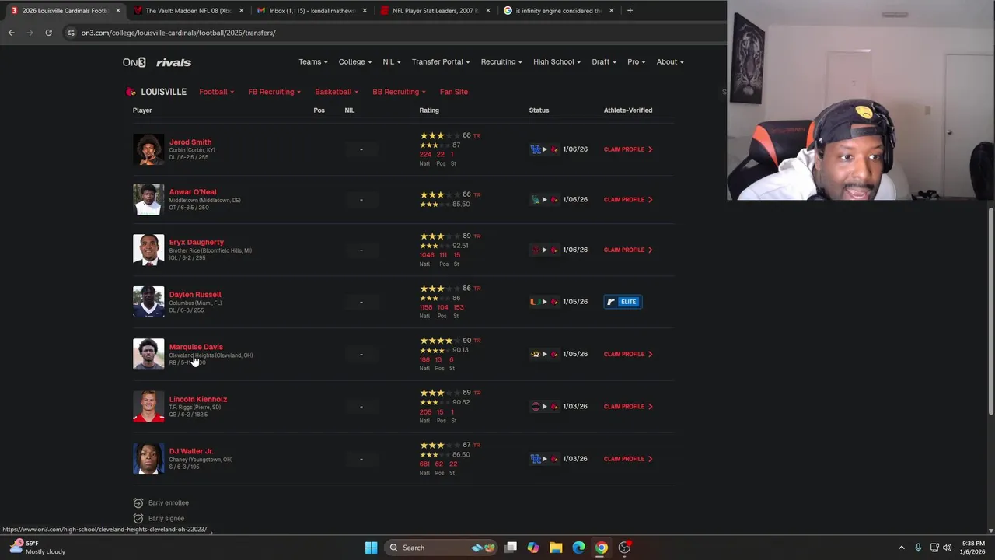Click the previous school logo in Marquise Davis's status
Image resolution: width=995 pixels, height=560 pixels.
click(x=535, y=354)
